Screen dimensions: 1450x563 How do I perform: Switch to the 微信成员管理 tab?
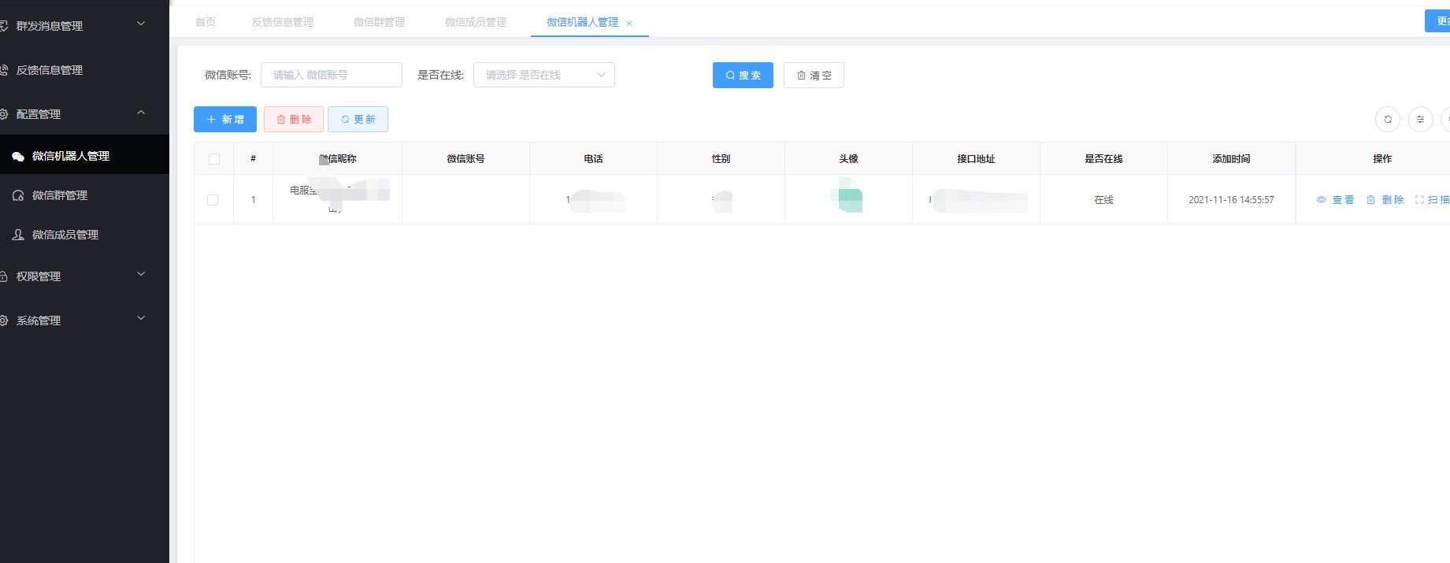click(x=476, y=22)
